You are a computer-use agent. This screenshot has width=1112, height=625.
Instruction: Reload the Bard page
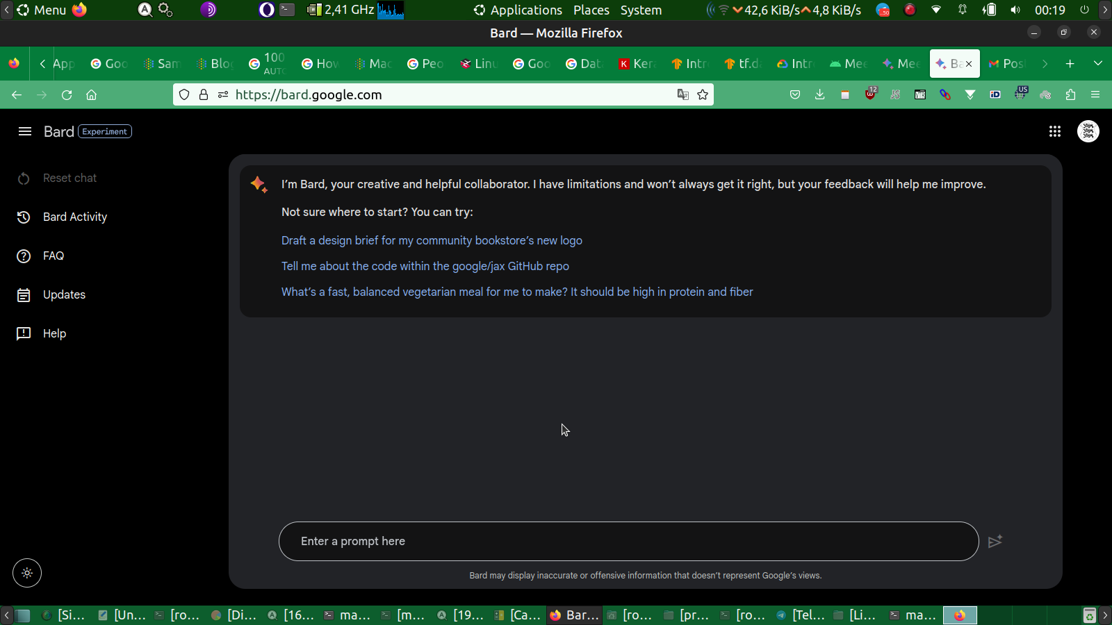67,94
